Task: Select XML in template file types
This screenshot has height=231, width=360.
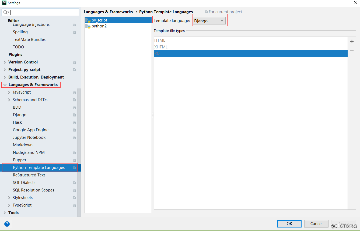Action: point(251,54)
